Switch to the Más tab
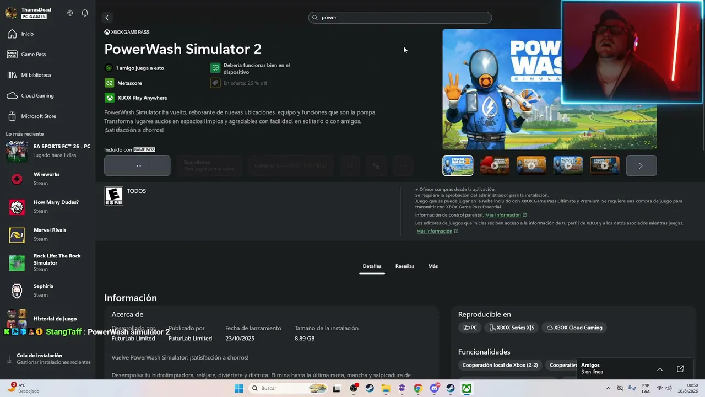Screen dimensions: 705x397 pyautogui.click(x=433, y=266)
